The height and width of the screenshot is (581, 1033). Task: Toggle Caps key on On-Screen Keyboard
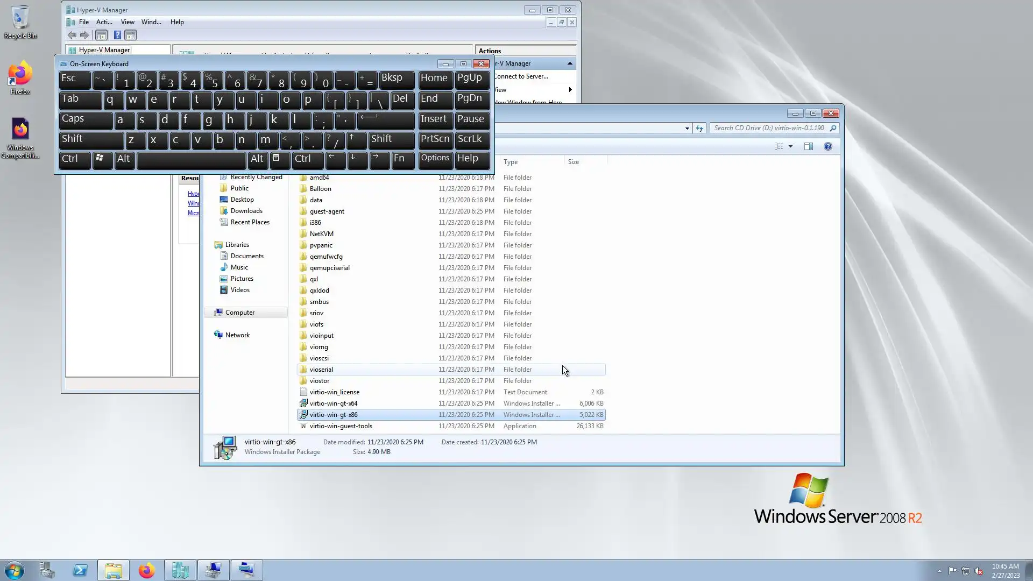pyautogui.click(x=85, y=119)
